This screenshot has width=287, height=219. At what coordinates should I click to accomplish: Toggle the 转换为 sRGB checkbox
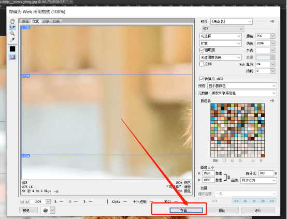point(202,79)
